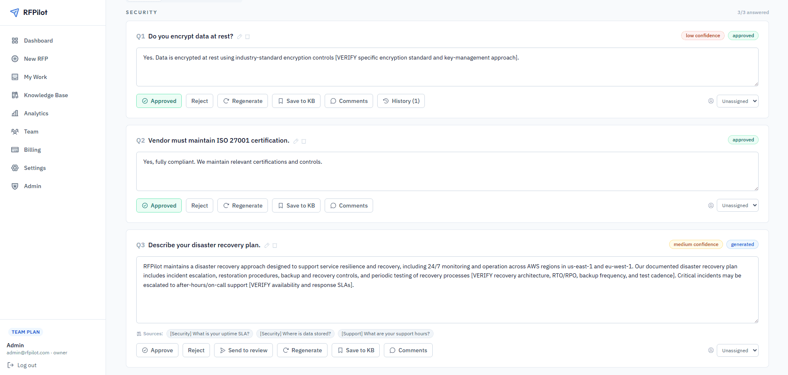Viewport: 788px width, 375px height.
Task: Click the Admin shield icon
Action: [15, 186]
